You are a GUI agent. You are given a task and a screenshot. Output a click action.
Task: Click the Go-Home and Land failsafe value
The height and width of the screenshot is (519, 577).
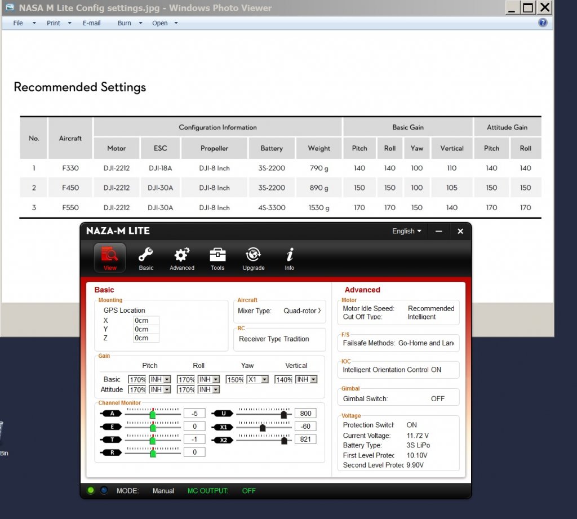pos(426,343)
